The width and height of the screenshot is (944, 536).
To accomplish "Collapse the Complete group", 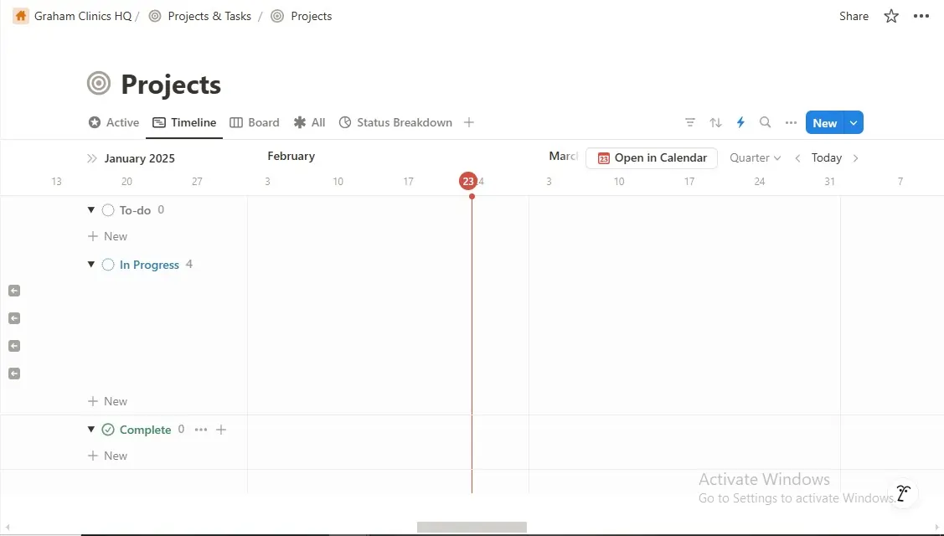I will click(91, 430).
